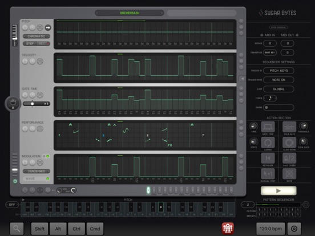The width and height of the screenshot is (315, 236).
Task: Toggle the MIDI IN indicator
Action: (262, 35)
